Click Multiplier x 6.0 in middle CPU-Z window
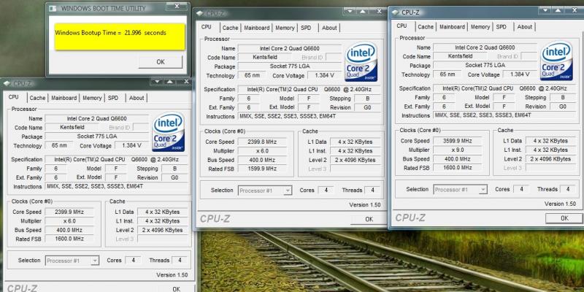The image size is (584, 292). coord(262,151)
